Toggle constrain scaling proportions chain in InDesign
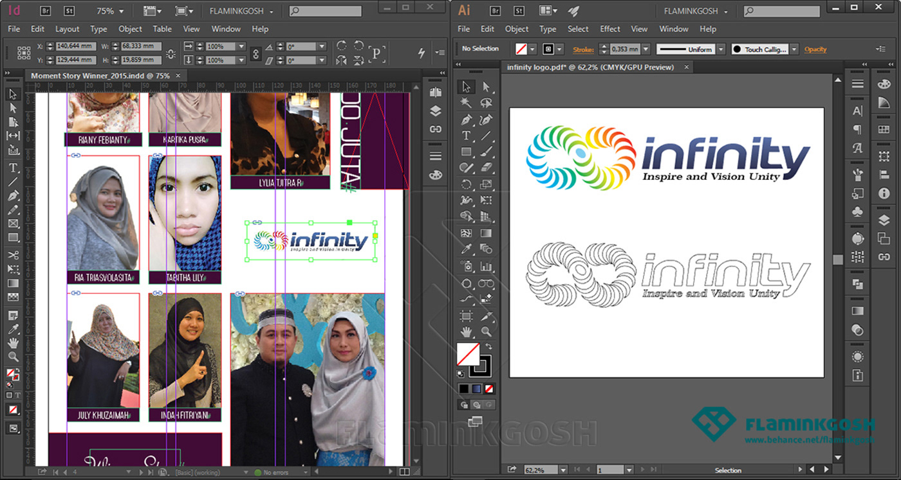 tap(255, 53)
